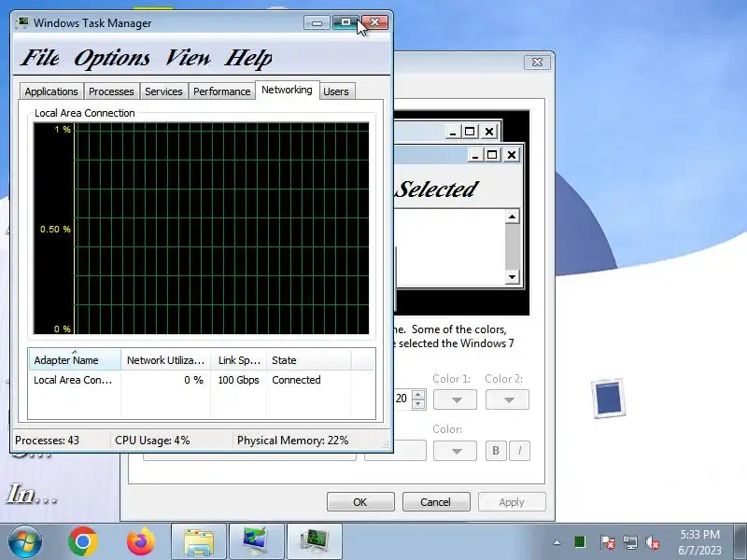Click scroll-up arrow in preview window

512,217
